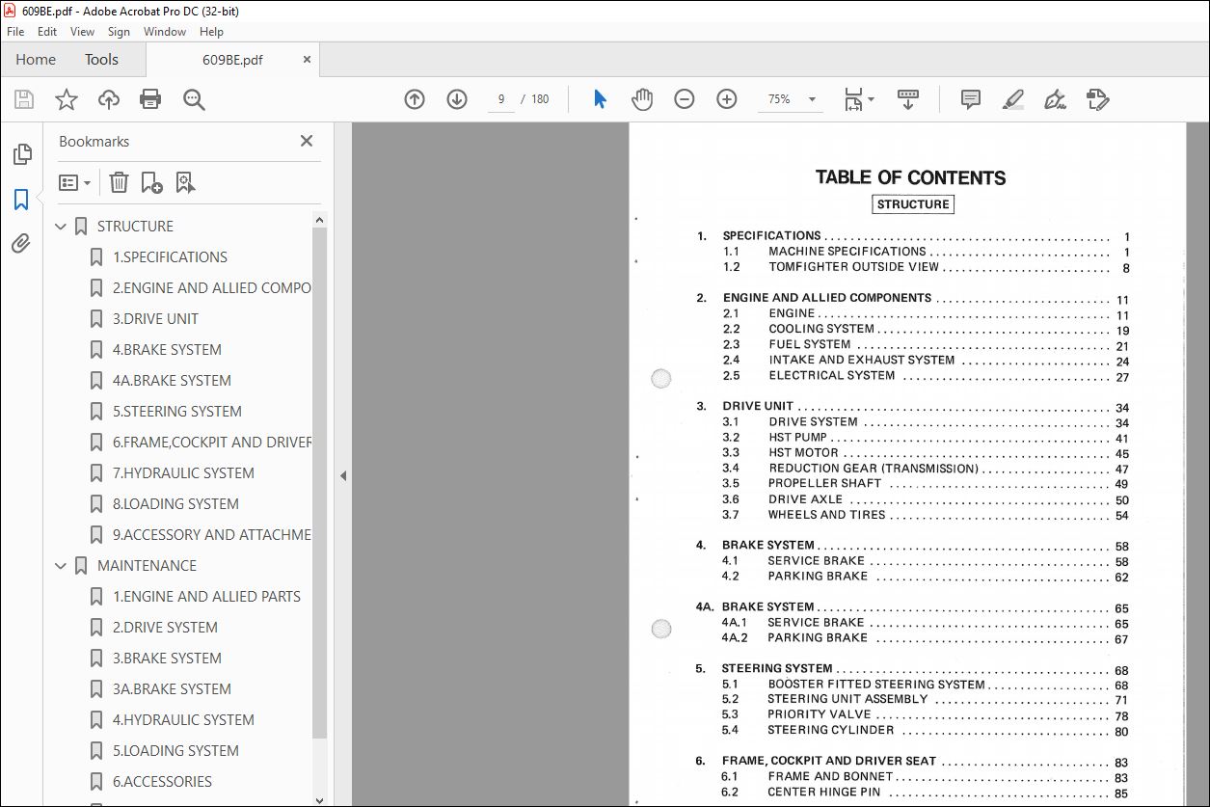Click the scroll-down arrow in bookmarks
Viewport: 1210px width, 807px height.
[320, 799]
